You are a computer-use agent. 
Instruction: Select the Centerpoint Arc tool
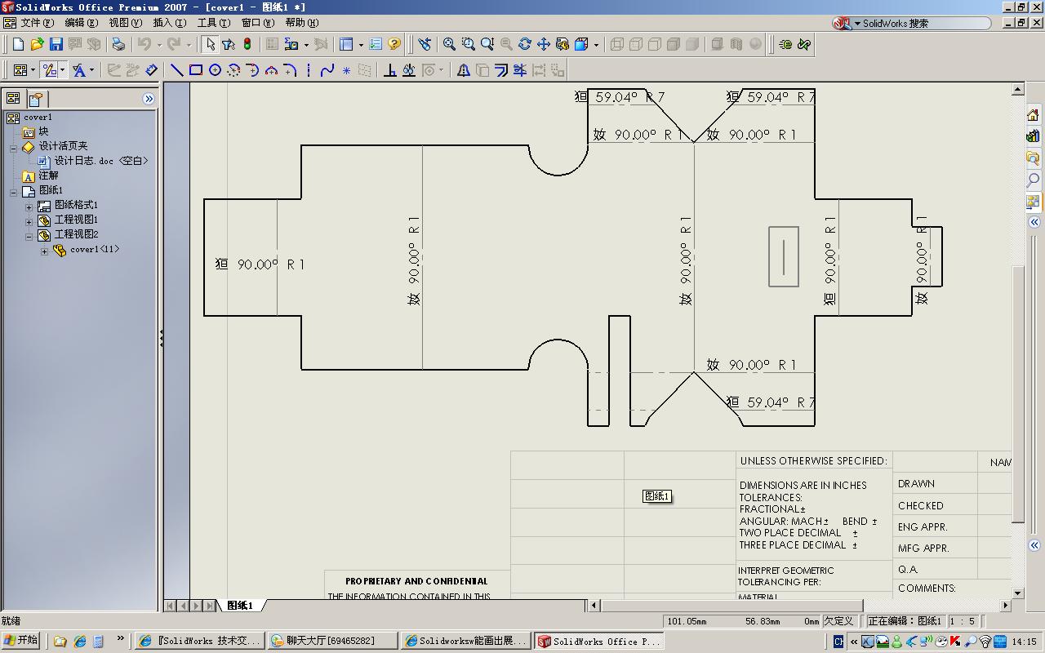(233, 70)
